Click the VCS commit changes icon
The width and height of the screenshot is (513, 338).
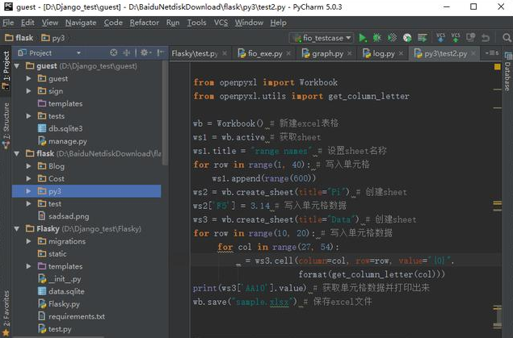(457, 38)
